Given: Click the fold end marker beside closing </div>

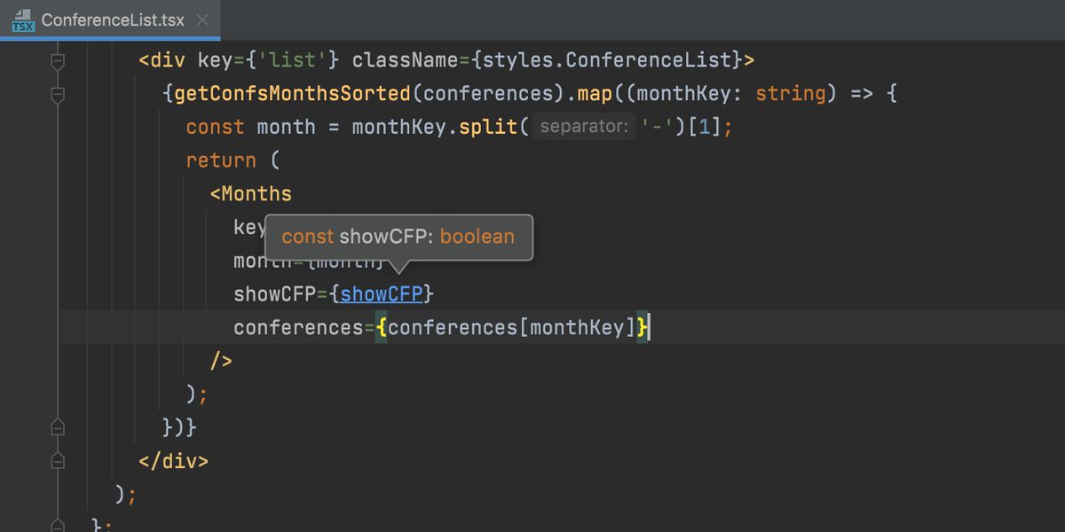Looking at the screenshot, I should pos(58,461).
